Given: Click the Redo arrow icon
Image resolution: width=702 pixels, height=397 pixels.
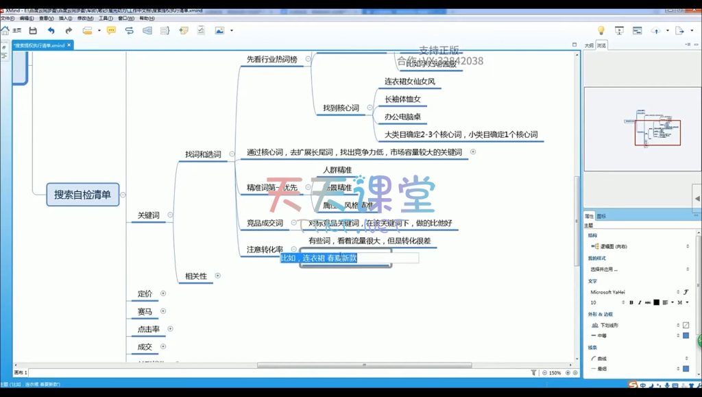Looking at the screenshot, I should tap(69, 31).
